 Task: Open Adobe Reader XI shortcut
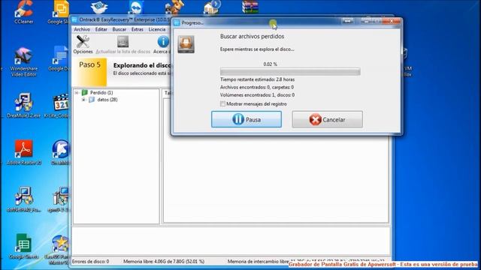coord(23,149)
